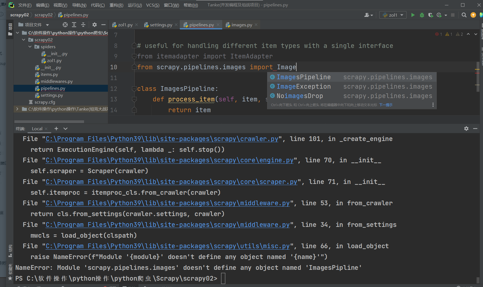Click the Next Tip (下一提示) link
The image size is (483, 287).
click(x=386, y=105)
